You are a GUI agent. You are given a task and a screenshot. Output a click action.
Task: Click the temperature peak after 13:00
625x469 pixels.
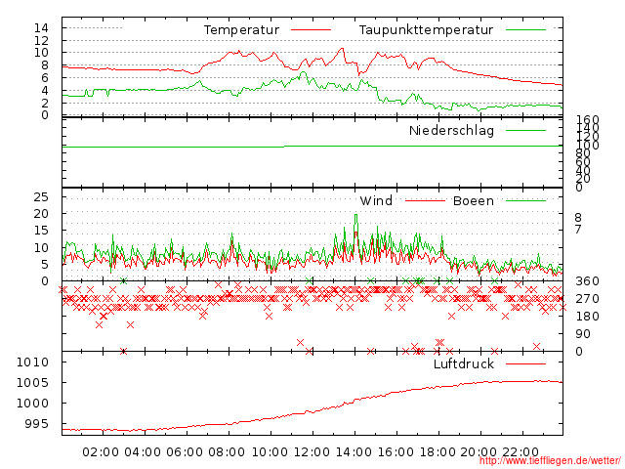click(342, 49)
